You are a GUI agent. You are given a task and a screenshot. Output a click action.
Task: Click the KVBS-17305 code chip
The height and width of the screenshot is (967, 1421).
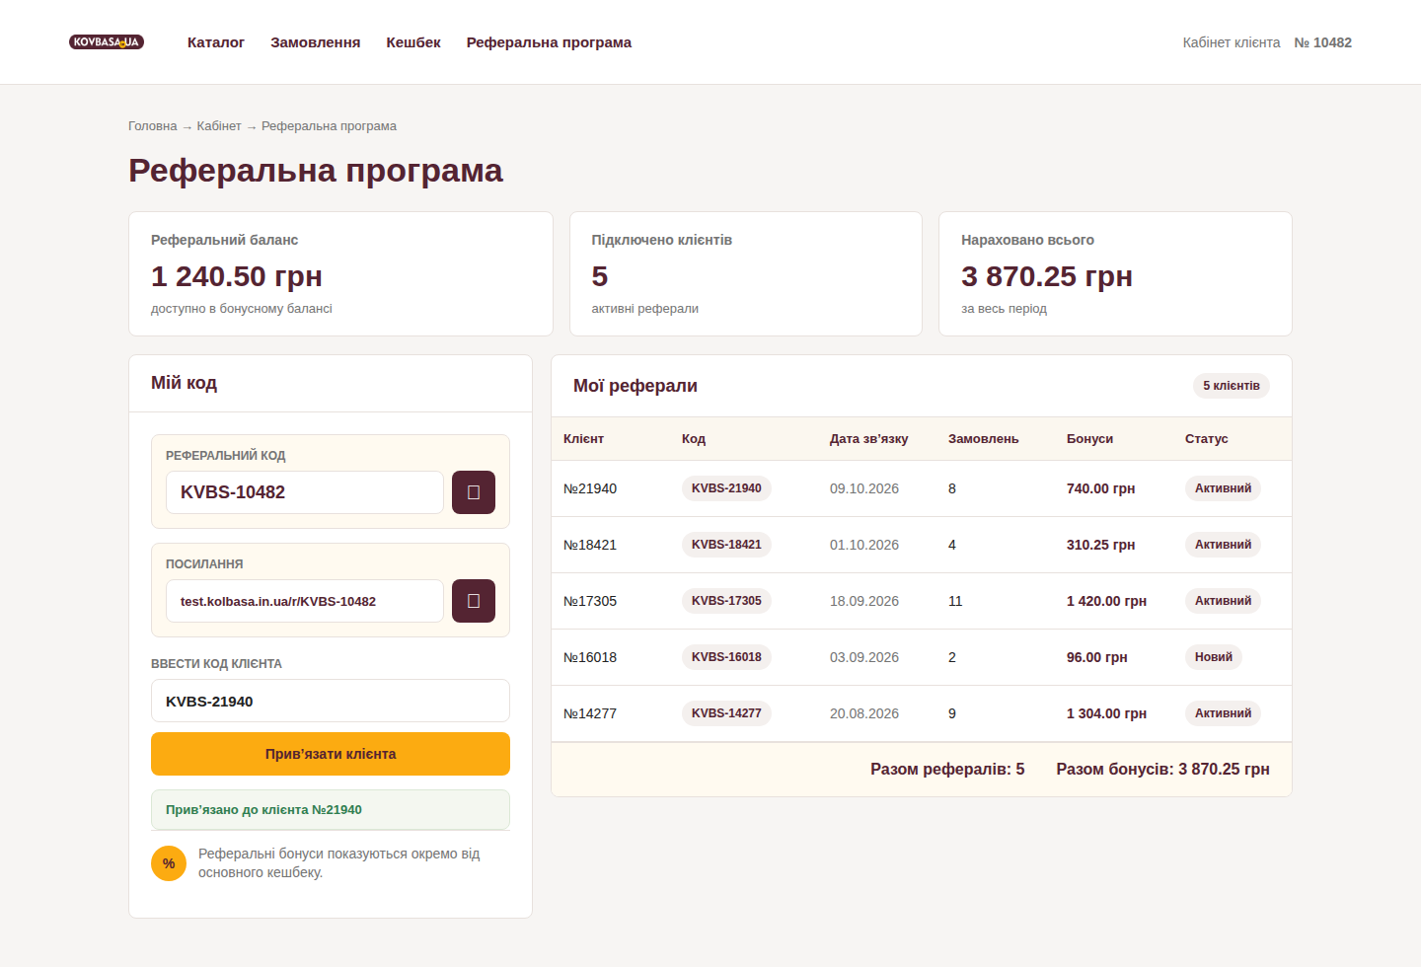[x=726, y=601]
